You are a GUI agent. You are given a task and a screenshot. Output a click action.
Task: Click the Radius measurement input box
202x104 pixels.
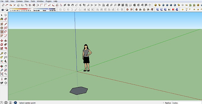pos(187,103)
